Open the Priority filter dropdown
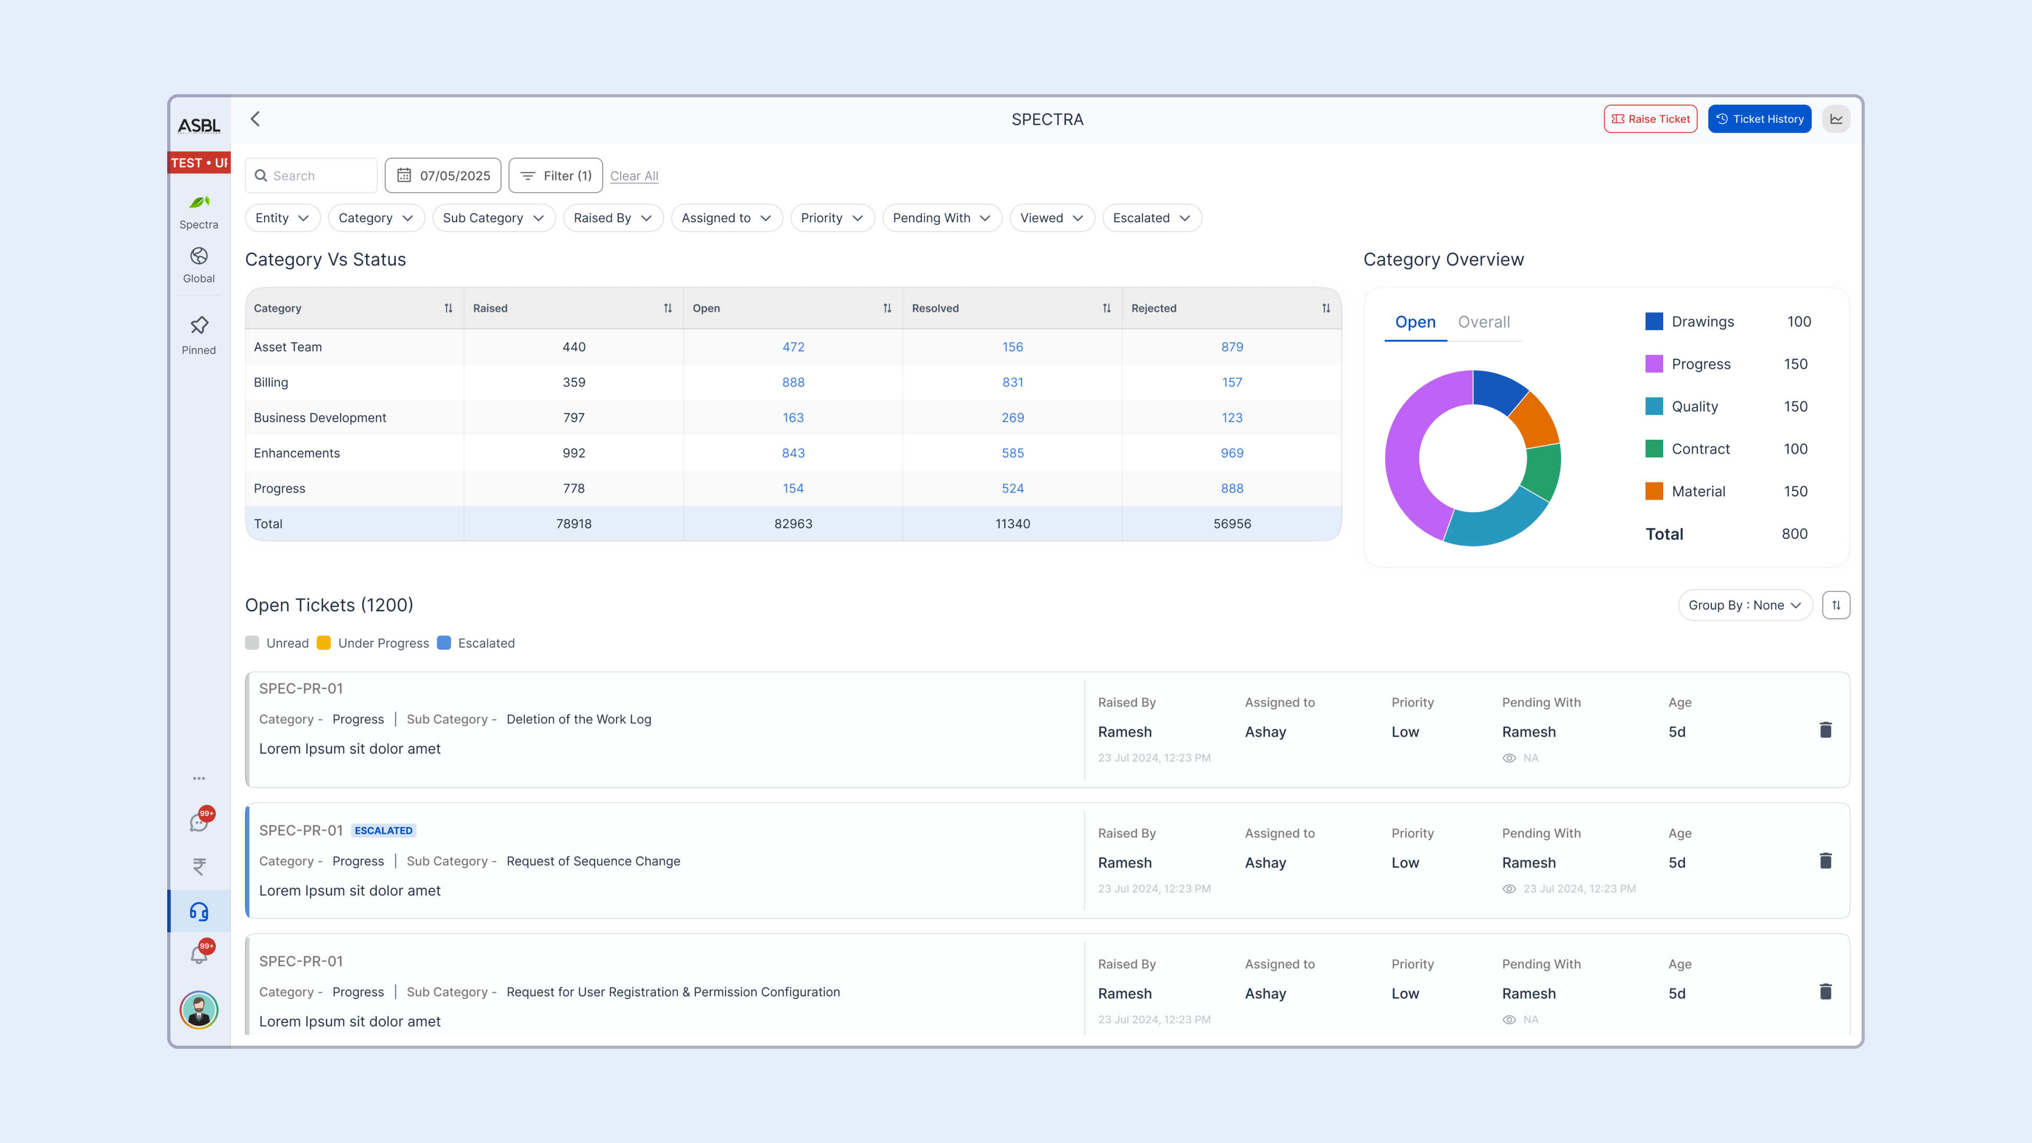The height and width of the screenshot is (1143, 2032). 831,217
